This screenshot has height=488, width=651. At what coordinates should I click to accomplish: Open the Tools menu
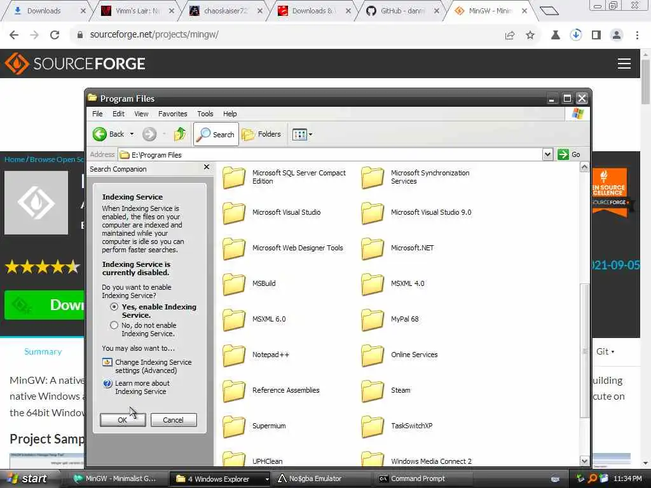205,114
